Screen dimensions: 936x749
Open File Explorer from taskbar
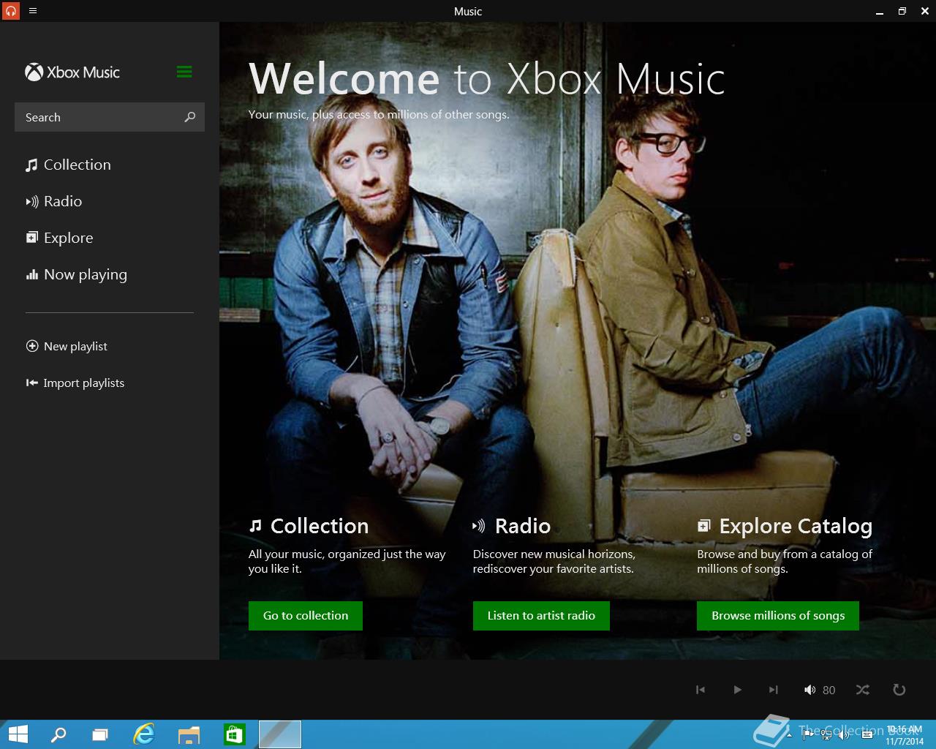pyautogui.click(x=189, y=734)
